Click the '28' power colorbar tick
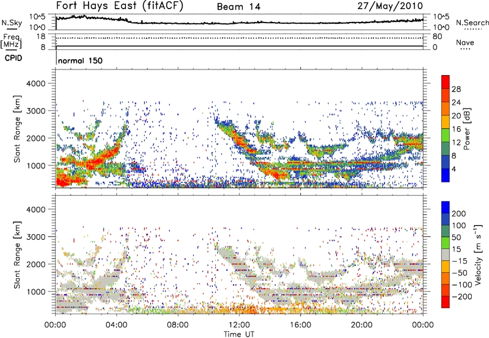Image resolution: width=489 pixels, height=338 pixels. click(456, 89)
